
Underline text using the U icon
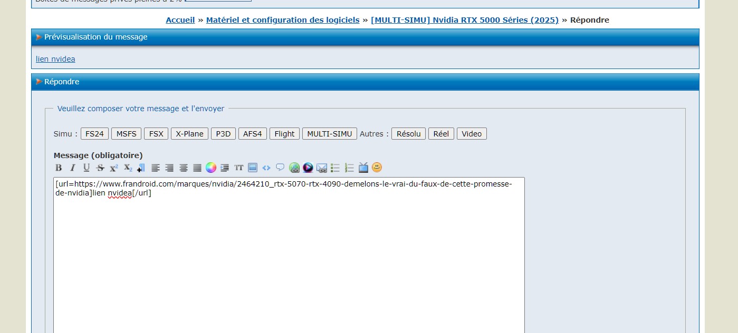(x=86, y=168)
